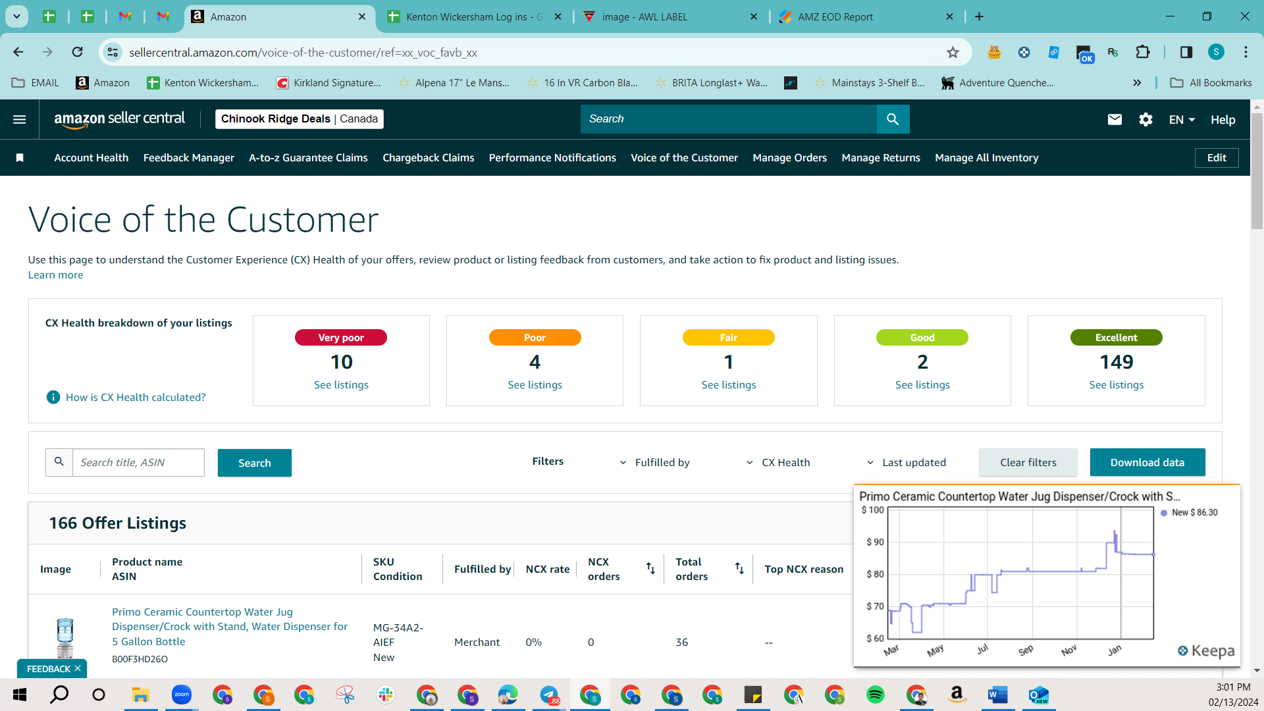This screenshot has width=1264, height=711.
Task: Click the info icon beside CX Health calculated
Action: [53, 397]
